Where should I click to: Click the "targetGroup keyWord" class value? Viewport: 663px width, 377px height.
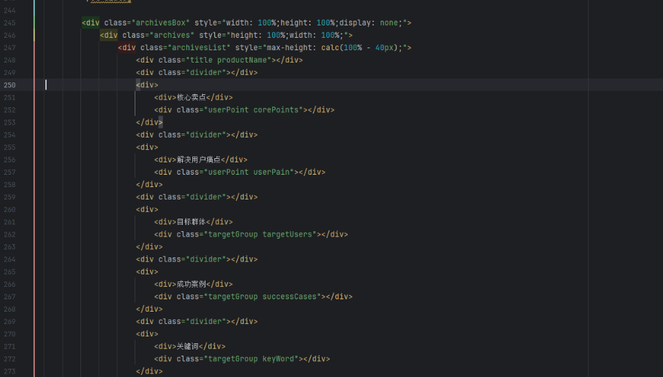251,359
